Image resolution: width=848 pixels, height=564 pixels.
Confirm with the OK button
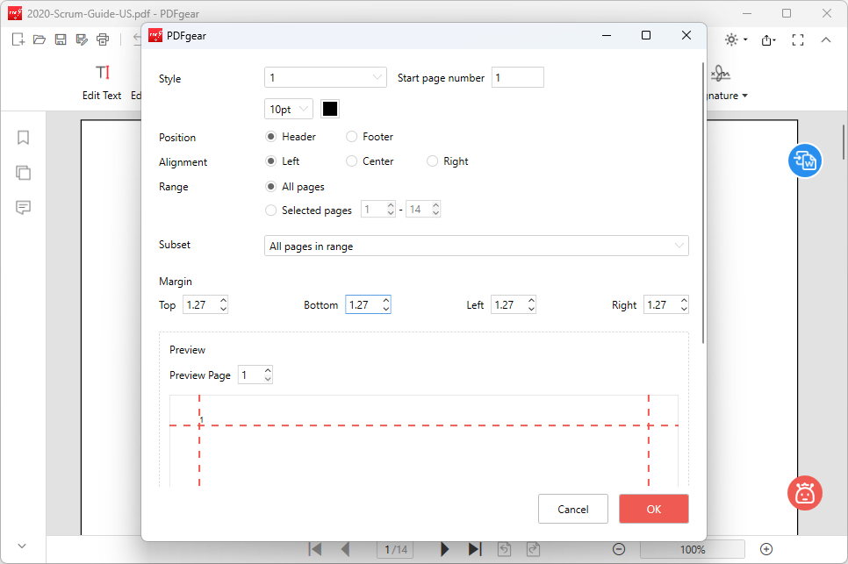point(653,509)
